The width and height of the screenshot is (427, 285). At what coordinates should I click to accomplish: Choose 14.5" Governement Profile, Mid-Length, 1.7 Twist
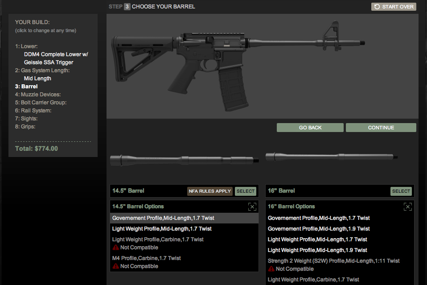click(x=184, y=218)
